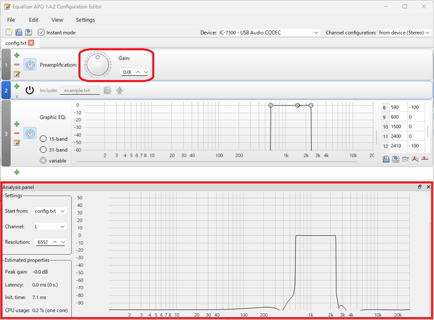Toggle power for the Include filter
Image resolution: width=434 pixels, height=320 pixels.
coord(30,90)
